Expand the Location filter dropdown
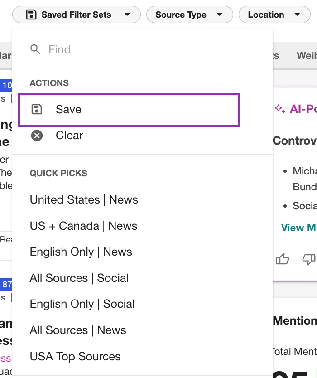The width and height of the screenshot is (317, 378). 297,15
